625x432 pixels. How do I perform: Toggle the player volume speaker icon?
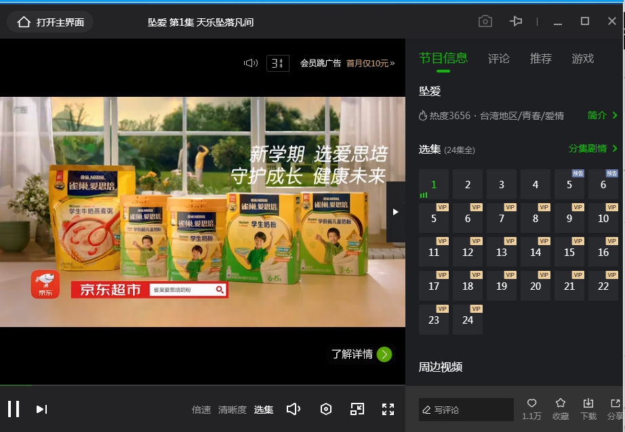(294, 409)
